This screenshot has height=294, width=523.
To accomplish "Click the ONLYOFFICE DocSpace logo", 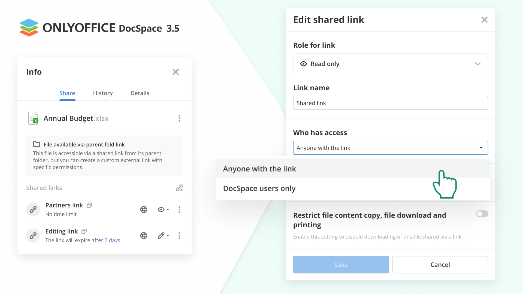I will point(99,27).
